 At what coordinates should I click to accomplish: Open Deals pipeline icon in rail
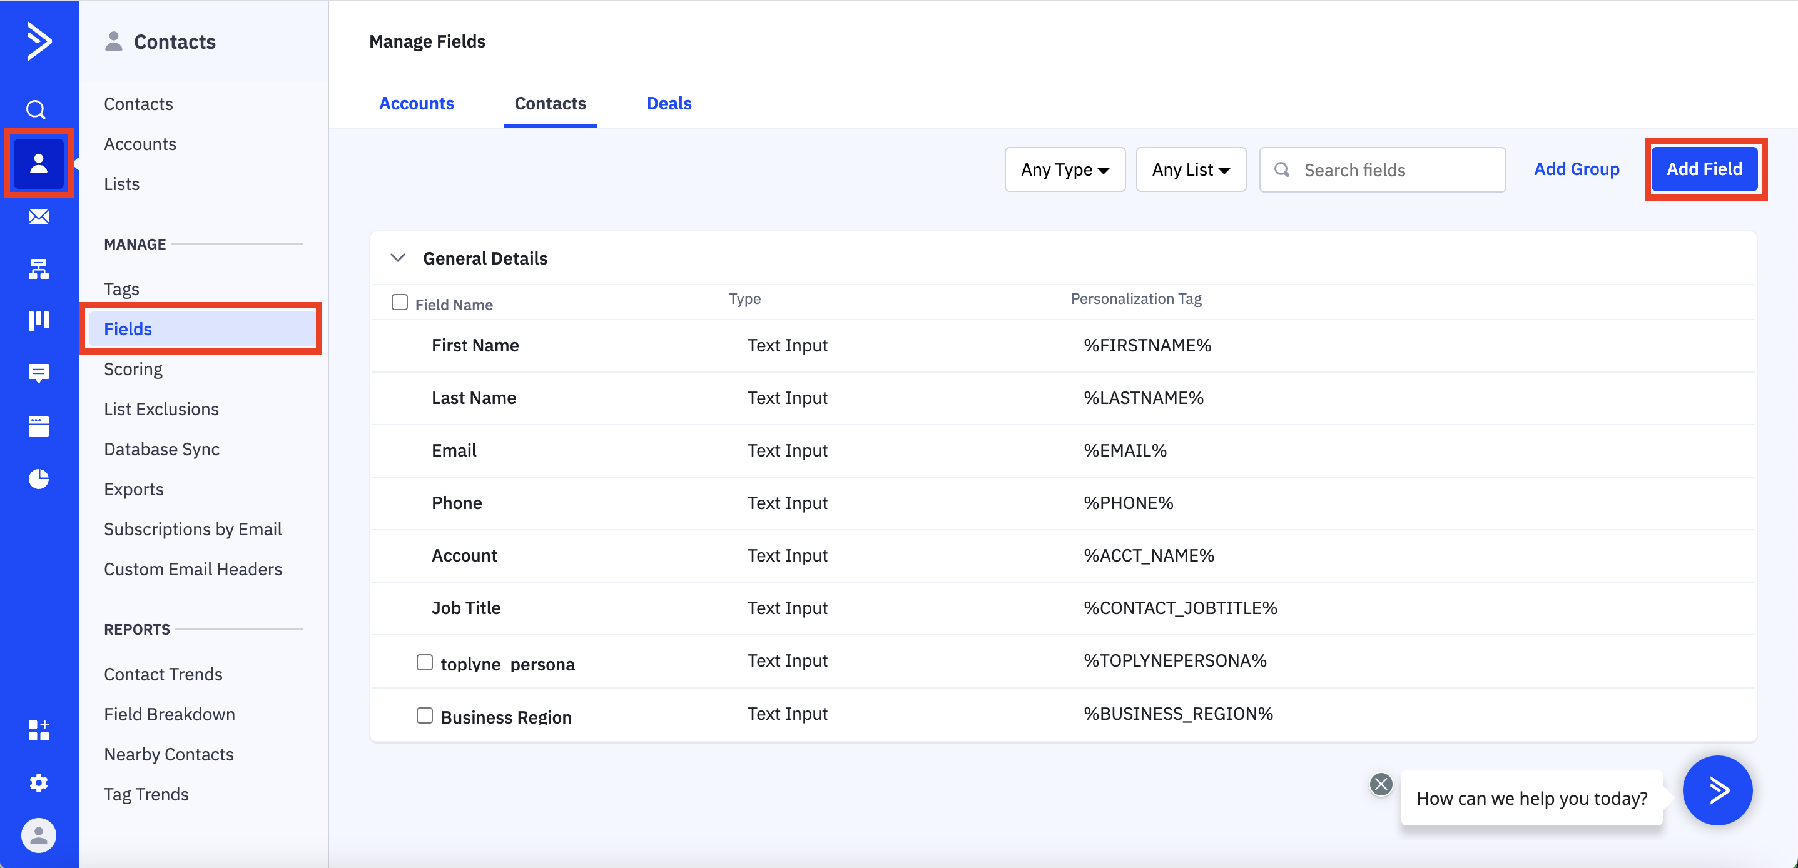click(38, 321)
